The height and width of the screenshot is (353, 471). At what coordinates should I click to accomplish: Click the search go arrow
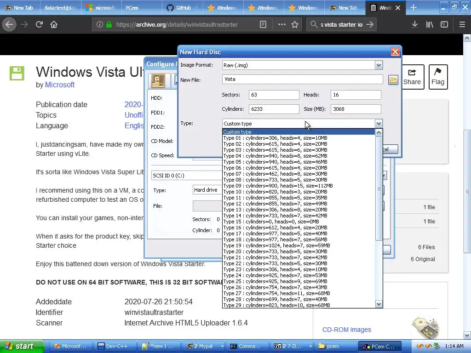click(370, 25)
